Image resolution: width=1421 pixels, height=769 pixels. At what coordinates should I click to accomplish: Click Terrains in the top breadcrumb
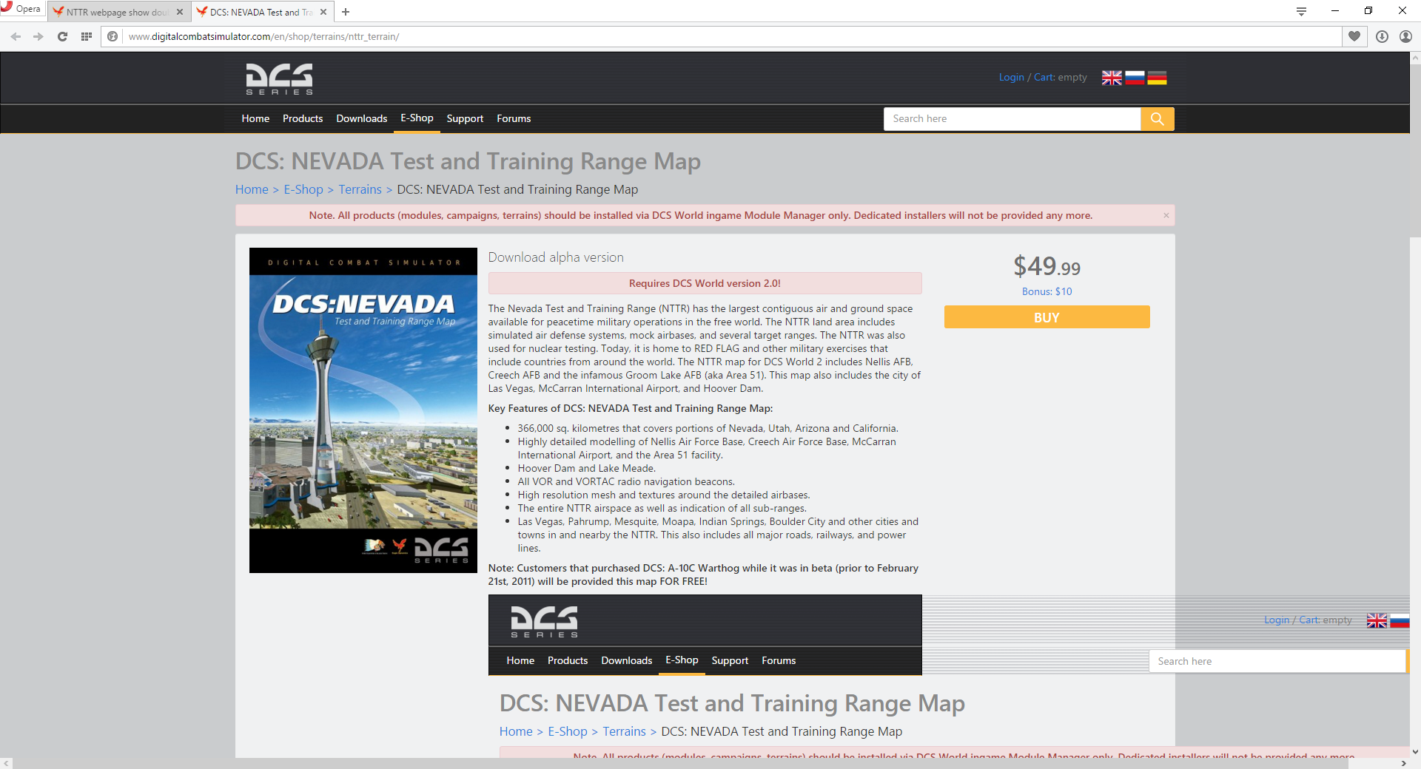coord(360,189)
